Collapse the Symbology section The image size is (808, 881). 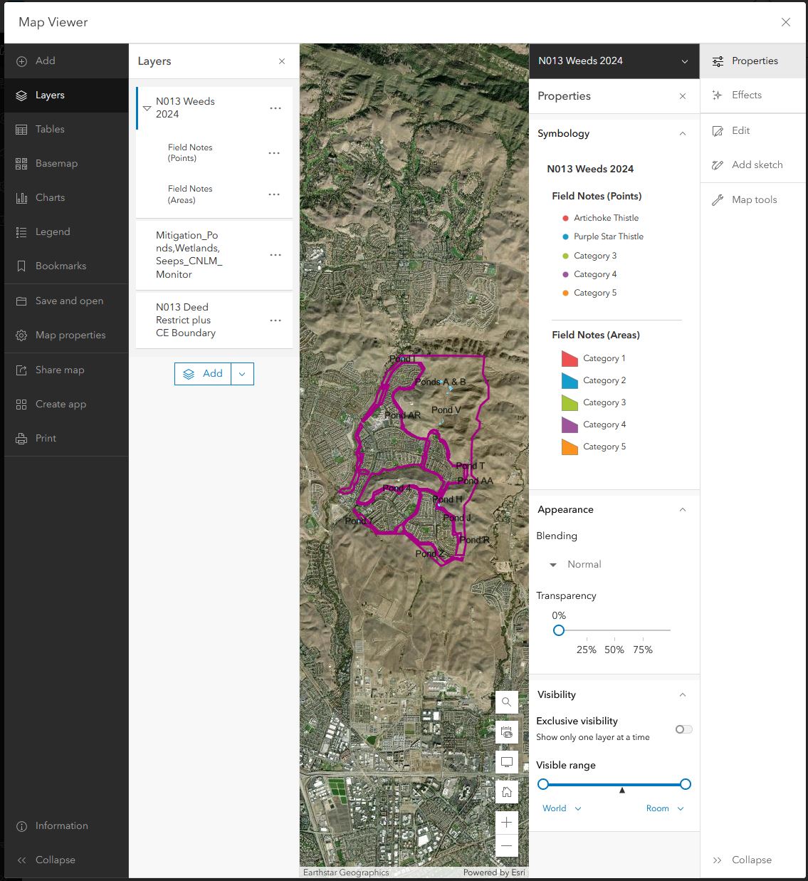[682, 133]
